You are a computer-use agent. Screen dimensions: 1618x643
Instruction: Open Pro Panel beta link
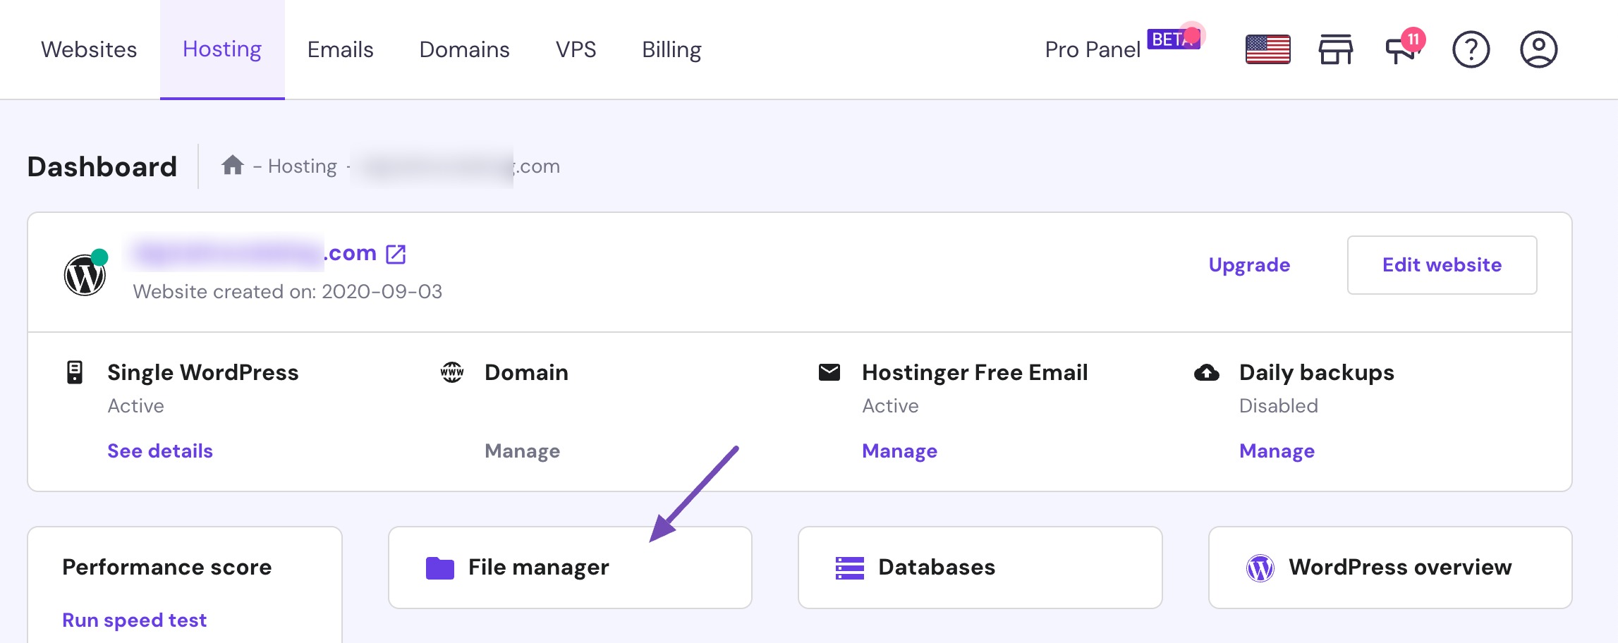point(1121,47)
